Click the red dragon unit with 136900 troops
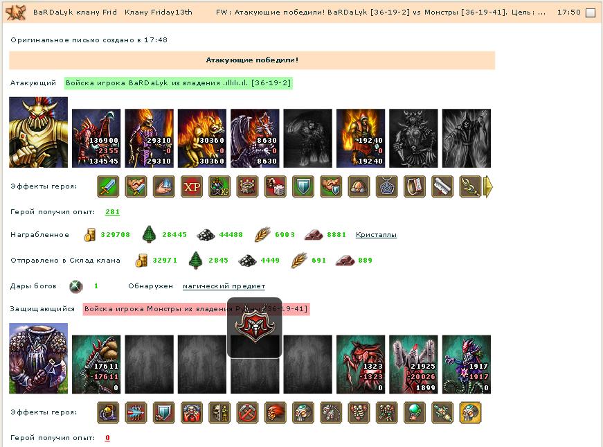This screenshot has height=447, width=603. pyautogui.click(x=96, y=138)
